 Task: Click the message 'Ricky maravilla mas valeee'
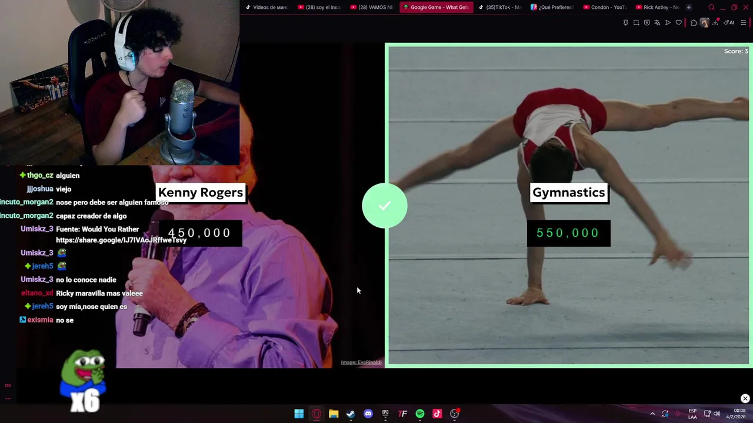click(x=99, y=293)
